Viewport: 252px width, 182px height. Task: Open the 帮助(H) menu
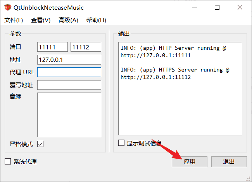point(96,20)
